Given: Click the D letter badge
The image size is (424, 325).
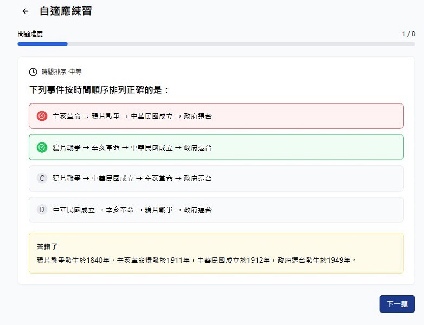Looking at the screenshot, I should 42,210.
